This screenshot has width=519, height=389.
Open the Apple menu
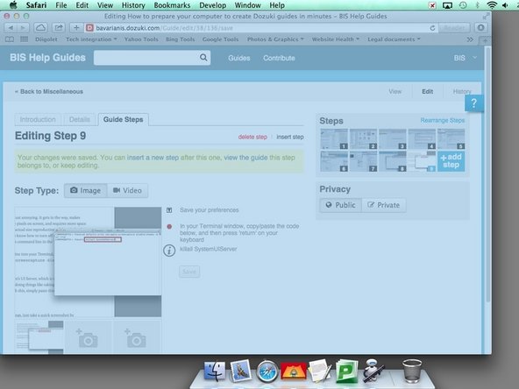pyautogui.click(x=13, y=5)
